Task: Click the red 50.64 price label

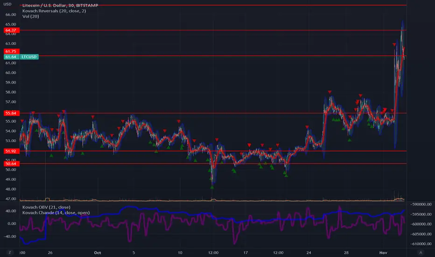Action: pyautogui.click(x=11, y=164)
